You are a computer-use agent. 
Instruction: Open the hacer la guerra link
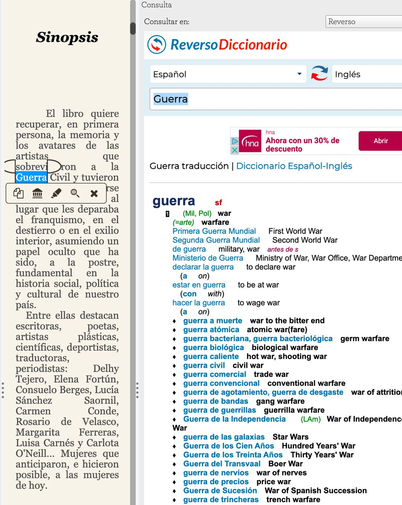(199, 303)
